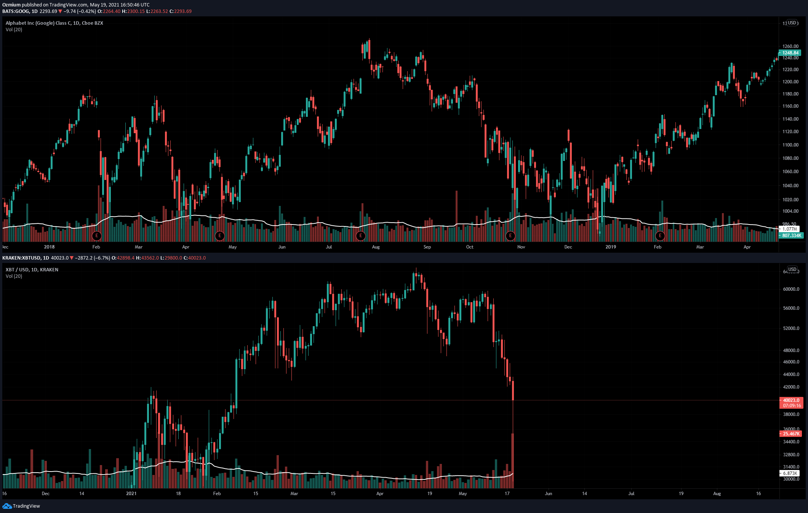This screenshot has width=808, height=513.
Task: Click the 2021 label on XBT time axis
Action: click(131, 493)
